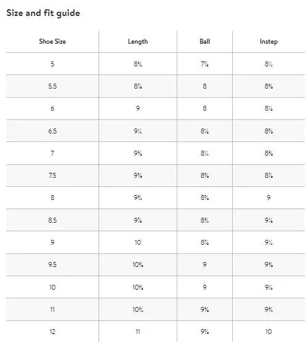Select the shoe size 8.5 cell
The image size is (306, 342).
(x=52, y=220)
